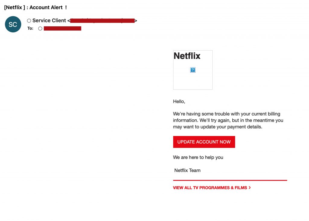Click the redacted recipient address
The image size is (309, 221).
62,28
